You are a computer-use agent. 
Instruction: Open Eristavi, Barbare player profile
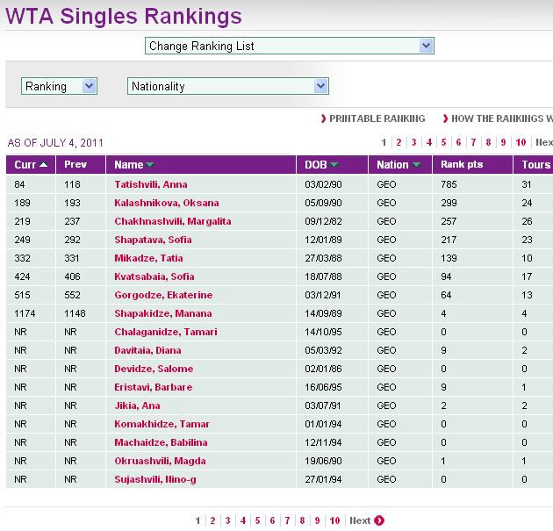pyautogui.click(x=153, y=387)
